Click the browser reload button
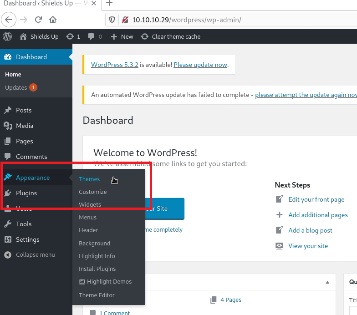Viewport: 357px width, 315px height. click(38, 20)
